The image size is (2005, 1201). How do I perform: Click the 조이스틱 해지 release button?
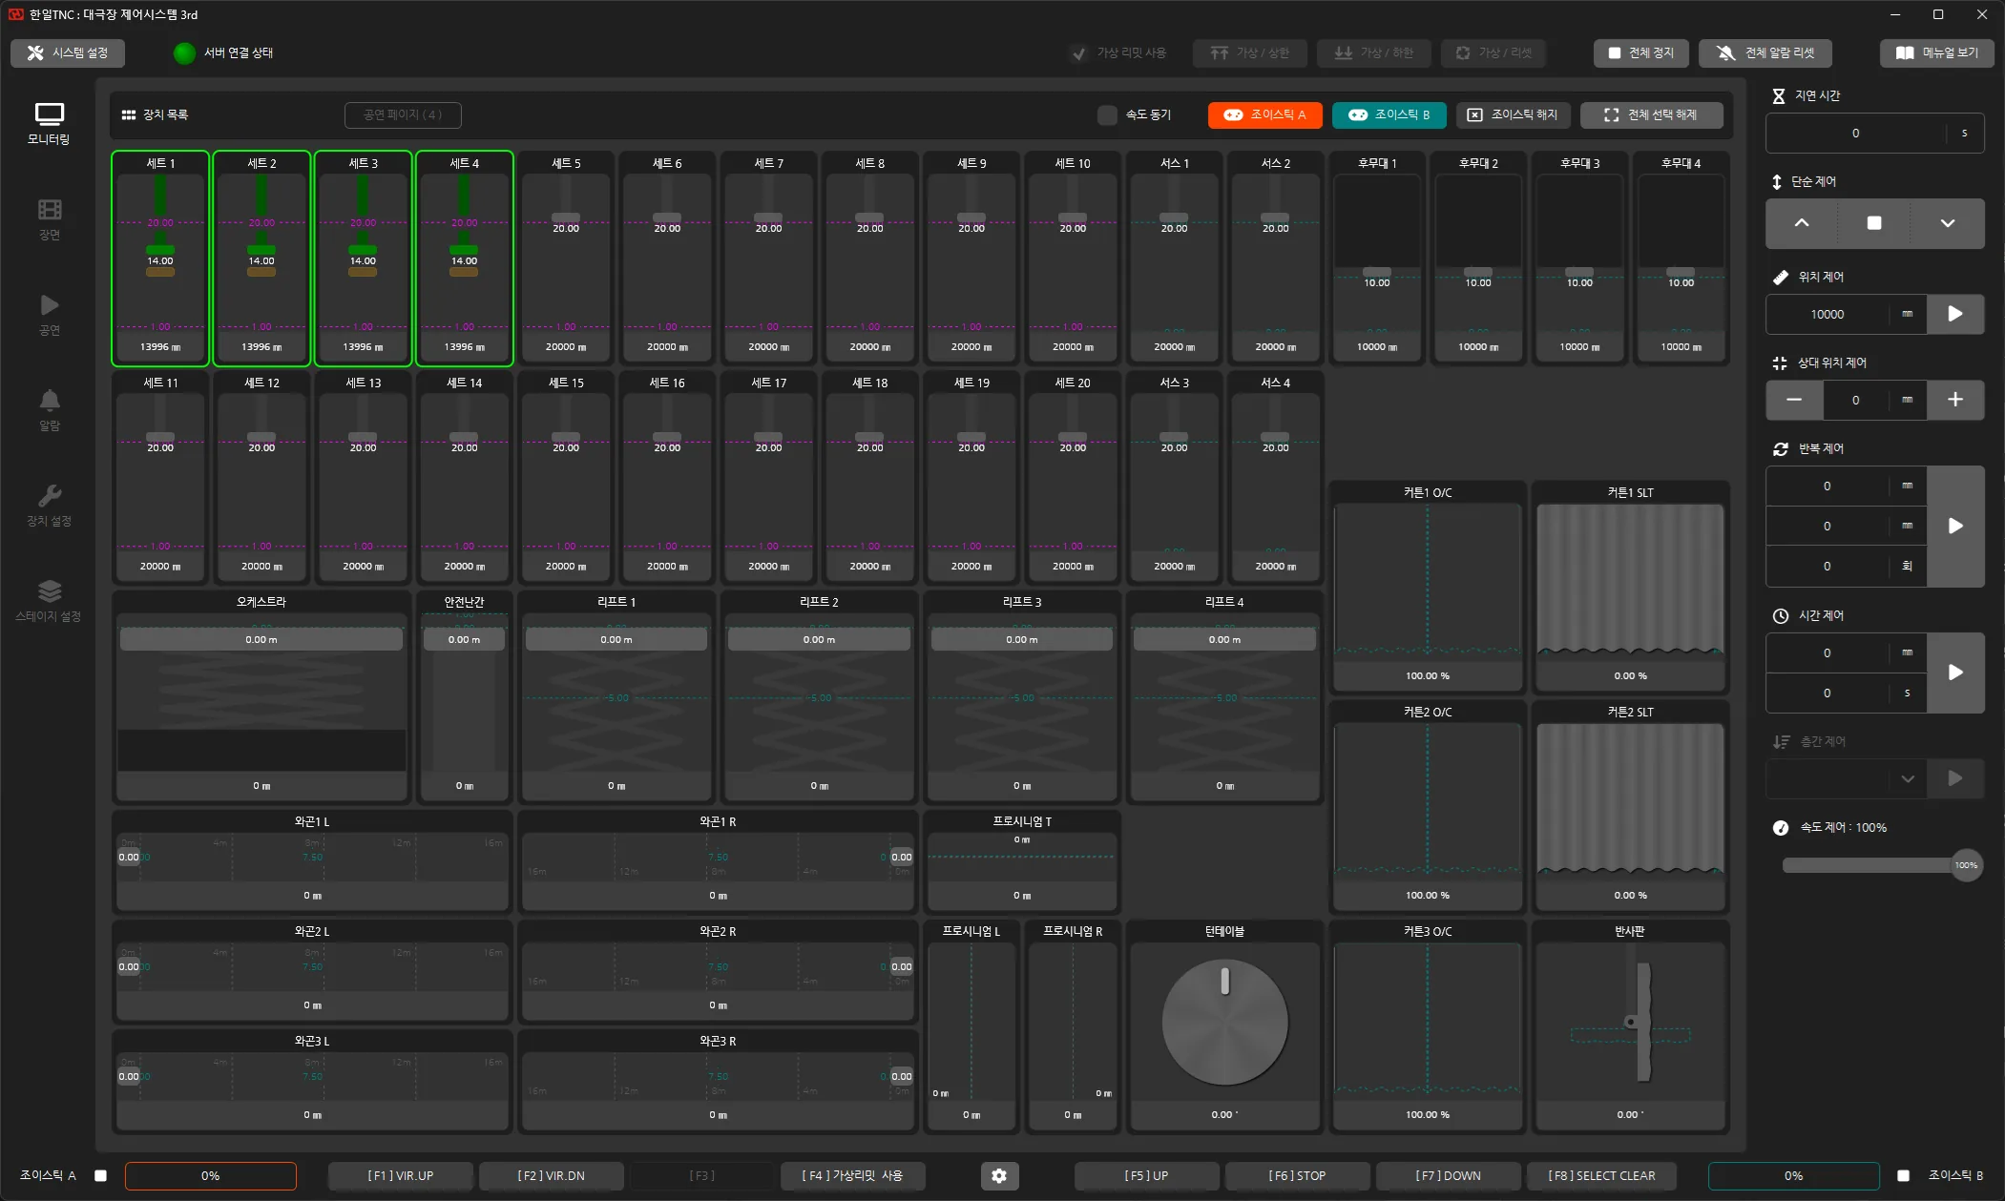tap(1513, 114)
